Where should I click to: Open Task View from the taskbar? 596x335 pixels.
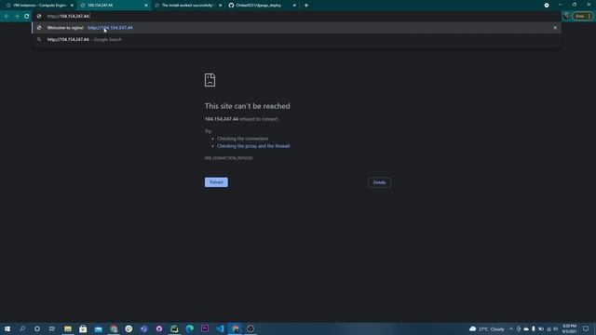point(52,328)
